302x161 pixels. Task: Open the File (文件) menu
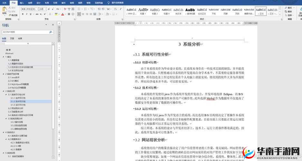pos(4,3)
